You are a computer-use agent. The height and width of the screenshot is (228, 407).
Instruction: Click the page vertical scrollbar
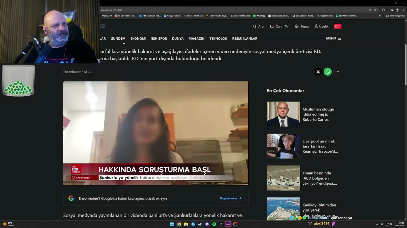(x=406, y=65)
